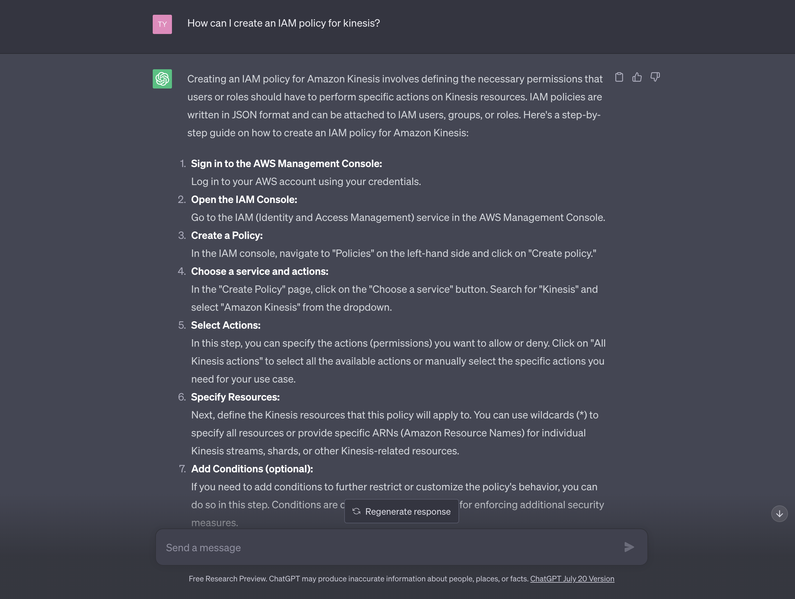Image resolution: width=795 pixels, height=599 pixels.
Task: Click the "Choose a service and actions" heading
Action: [x=260, y=271]
